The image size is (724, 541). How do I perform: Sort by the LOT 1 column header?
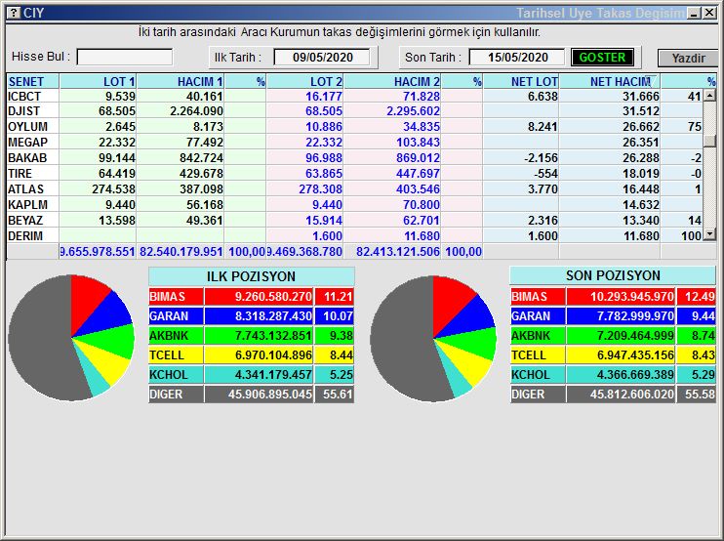[x=98, y=81]
